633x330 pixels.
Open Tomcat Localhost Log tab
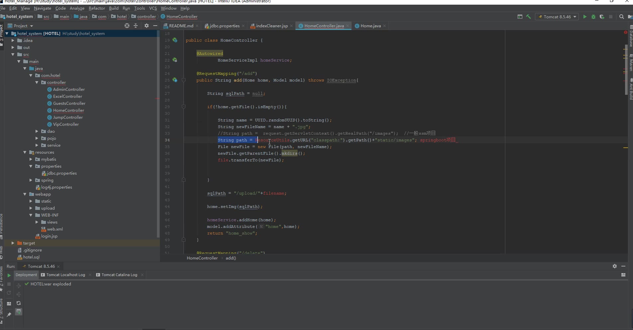tap(66, 275)
